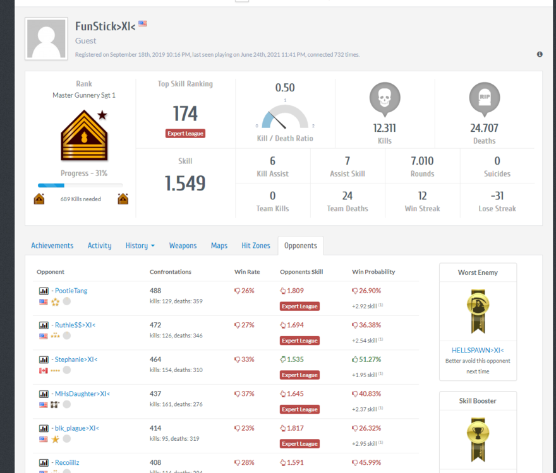Image resolution: width=556 pixels, height=473 pixels.
Task: Click the Skill Booster trophy medal
Action: (x=478, y=439)
